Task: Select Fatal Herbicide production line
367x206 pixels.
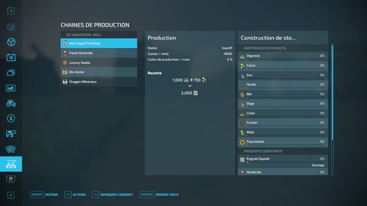Action: (x=99, y=53)
